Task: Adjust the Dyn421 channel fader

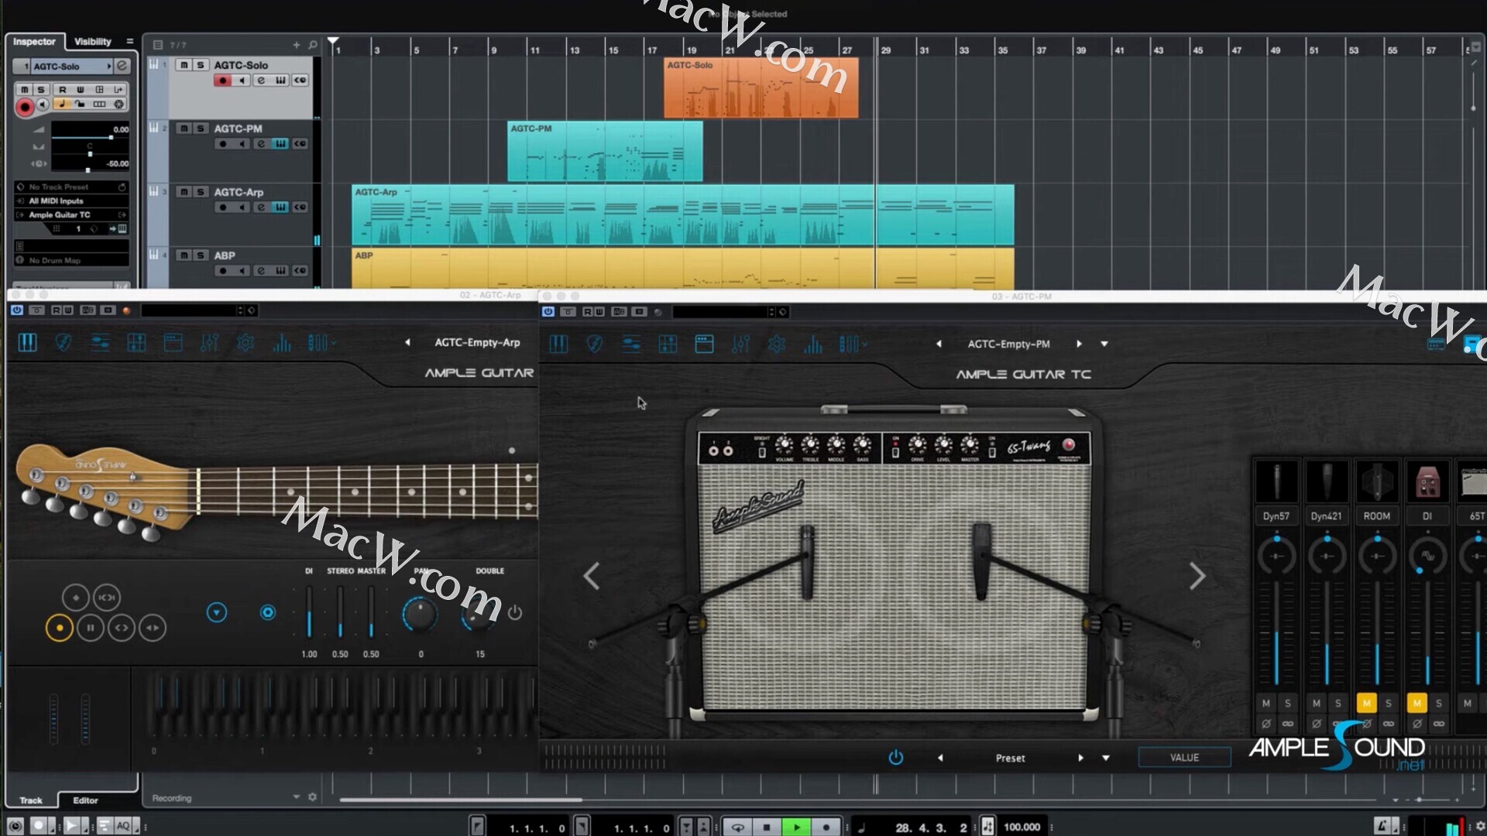Action: 1327,635
